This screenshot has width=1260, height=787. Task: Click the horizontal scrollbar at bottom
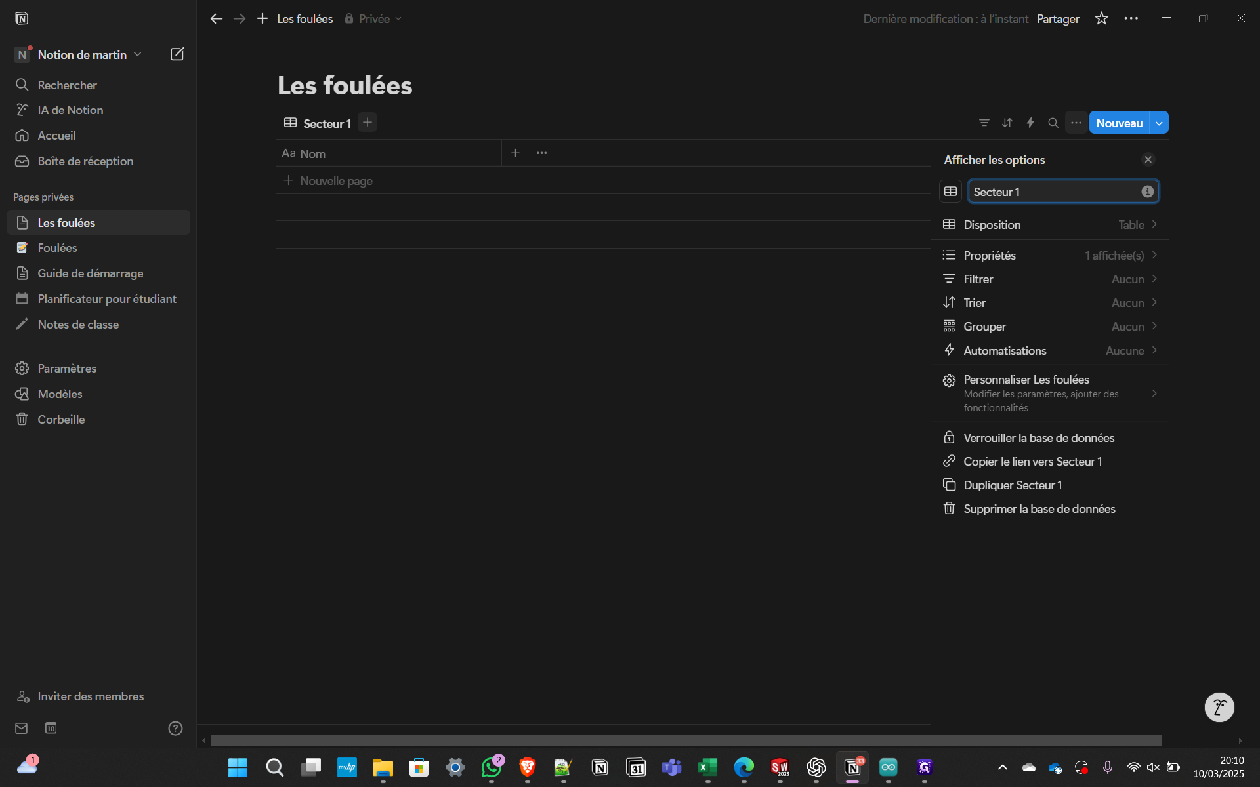pos(686,740)
